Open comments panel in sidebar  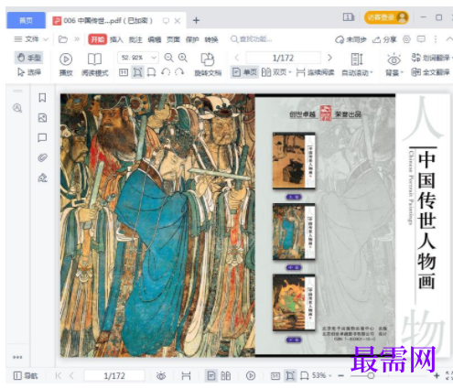[42, 137]
